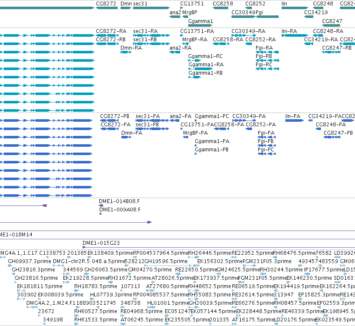Select the CG8272 gene label in top track
Image resolution: width=355 pixels, height=326 pixels.
click(106, 4)
